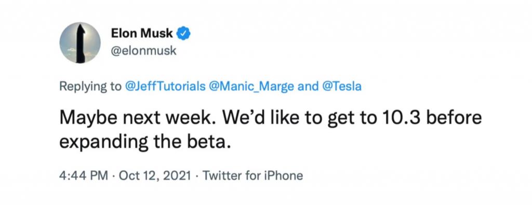Open the 4:44 PM timestamp
Image resolution: width=532 pixels, height=205 pixels.
[84, 175]
